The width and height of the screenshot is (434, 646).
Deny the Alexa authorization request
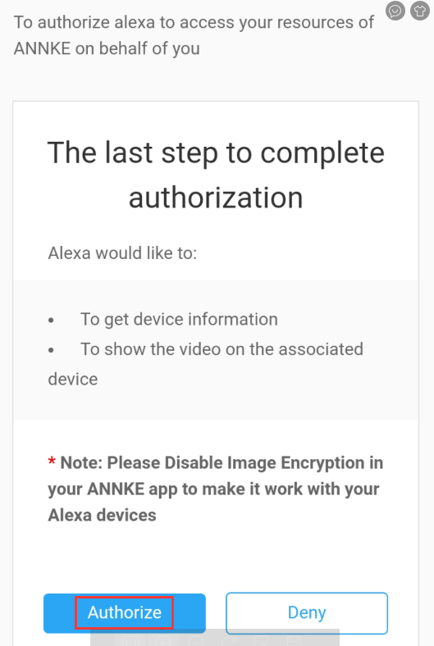pyautogui.click(x=307, y=613)
